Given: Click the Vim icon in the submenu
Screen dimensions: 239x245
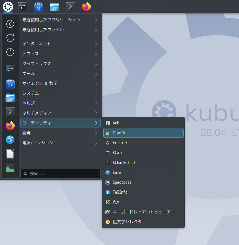Looking at the screenshot, I should (108, 202).
